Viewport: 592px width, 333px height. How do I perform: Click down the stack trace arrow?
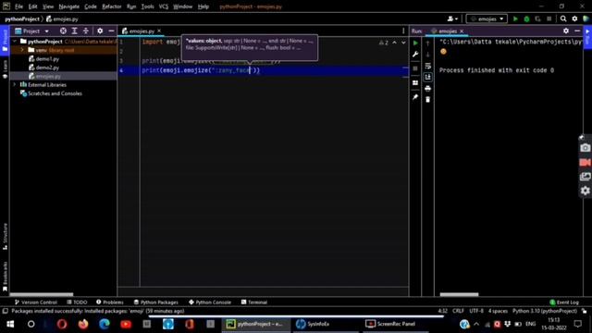pyautogui.click(x=427, y=55)
